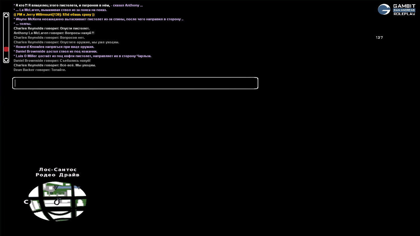This screenshot has height=236, width=420.
Task: Click the chat scroll down arrow
Action: (6, 60)
